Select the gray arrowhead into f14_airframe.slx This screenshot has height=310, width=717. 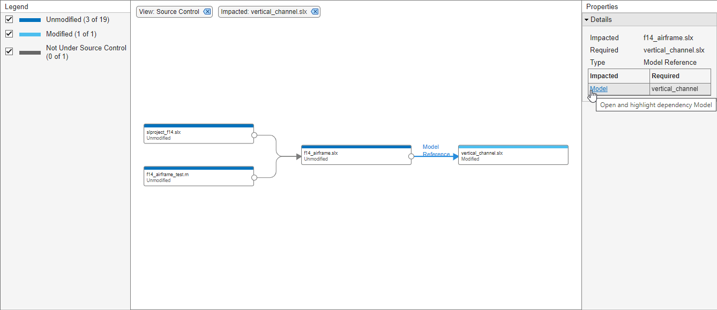click(298, 156)
